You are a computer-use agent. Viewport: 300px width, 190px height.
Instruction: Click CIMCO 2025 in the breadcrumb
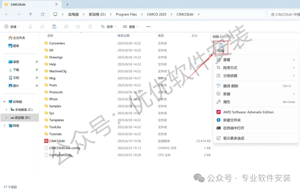point(157,14)
